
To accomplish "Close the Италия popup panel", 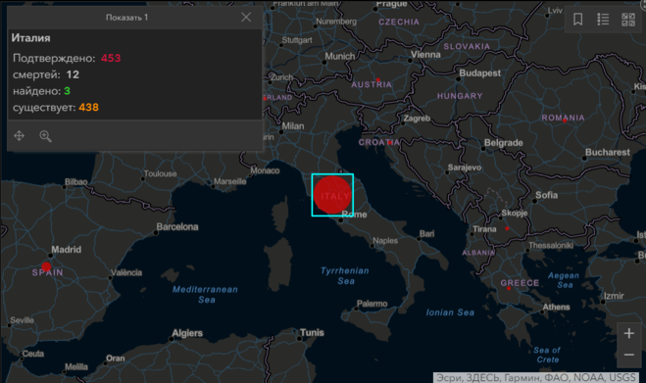I will (246, 18).
